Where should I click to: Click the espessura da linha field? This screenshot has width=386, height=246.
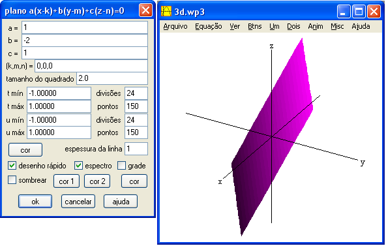[136, 149]
